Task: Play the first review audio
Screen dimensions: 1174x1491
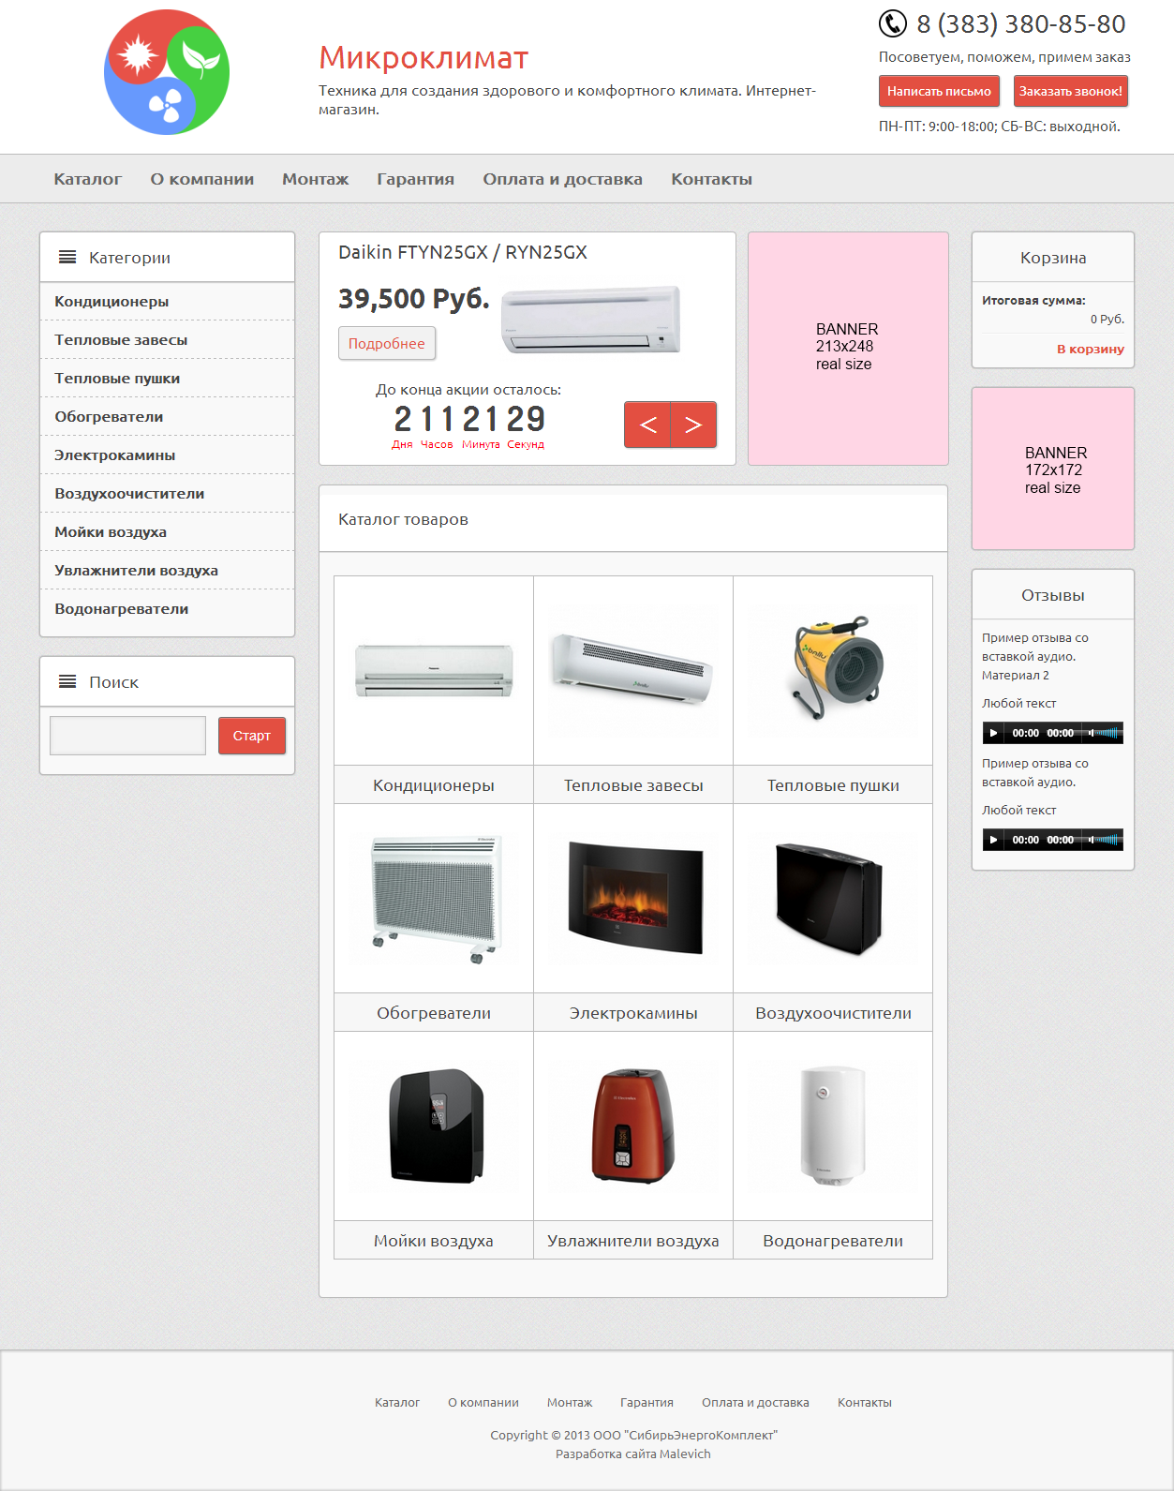Action: pyautogui.click(x=993, y=733)
